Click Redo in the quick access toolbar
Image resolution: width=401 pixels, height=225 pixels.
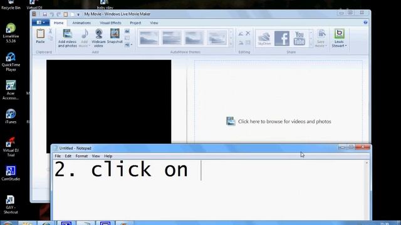coord(58,14)
